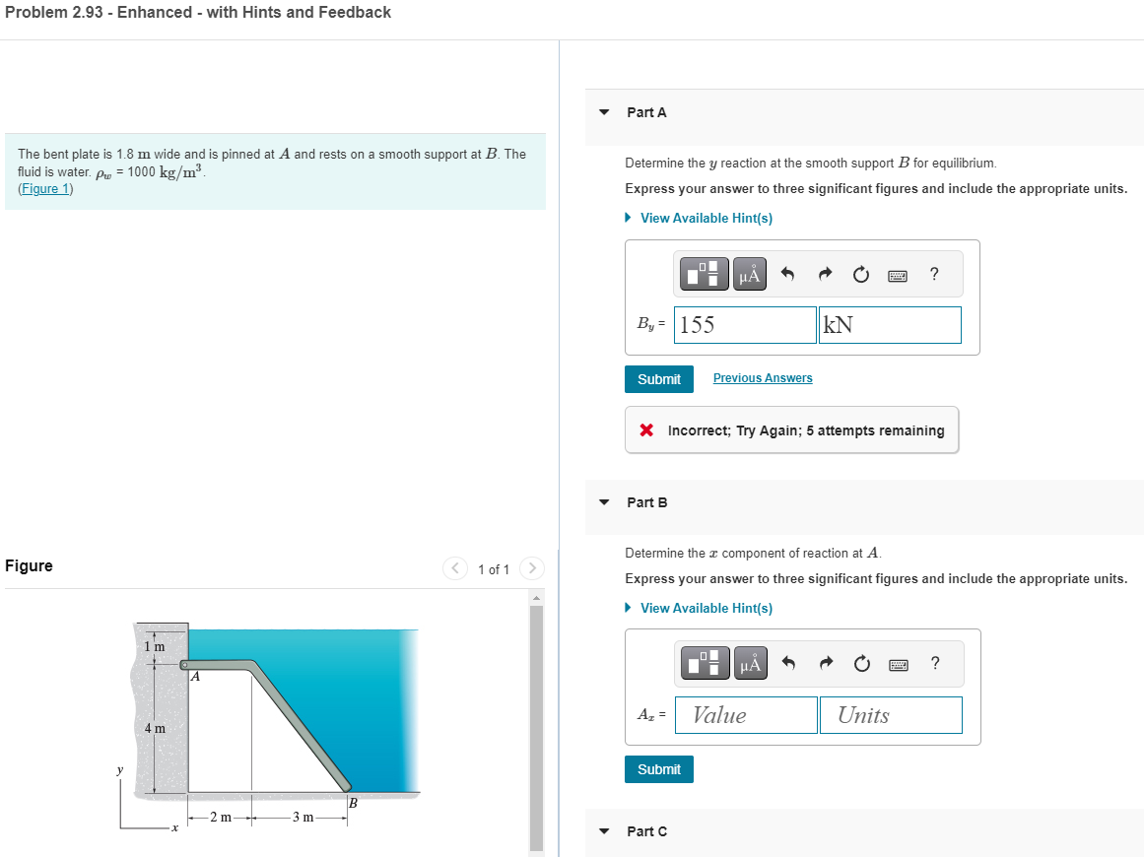This screenshot has width=1144, height=857.
Task: Click the undo arrow in Part A toolbar
Action: tap(787, 274)
